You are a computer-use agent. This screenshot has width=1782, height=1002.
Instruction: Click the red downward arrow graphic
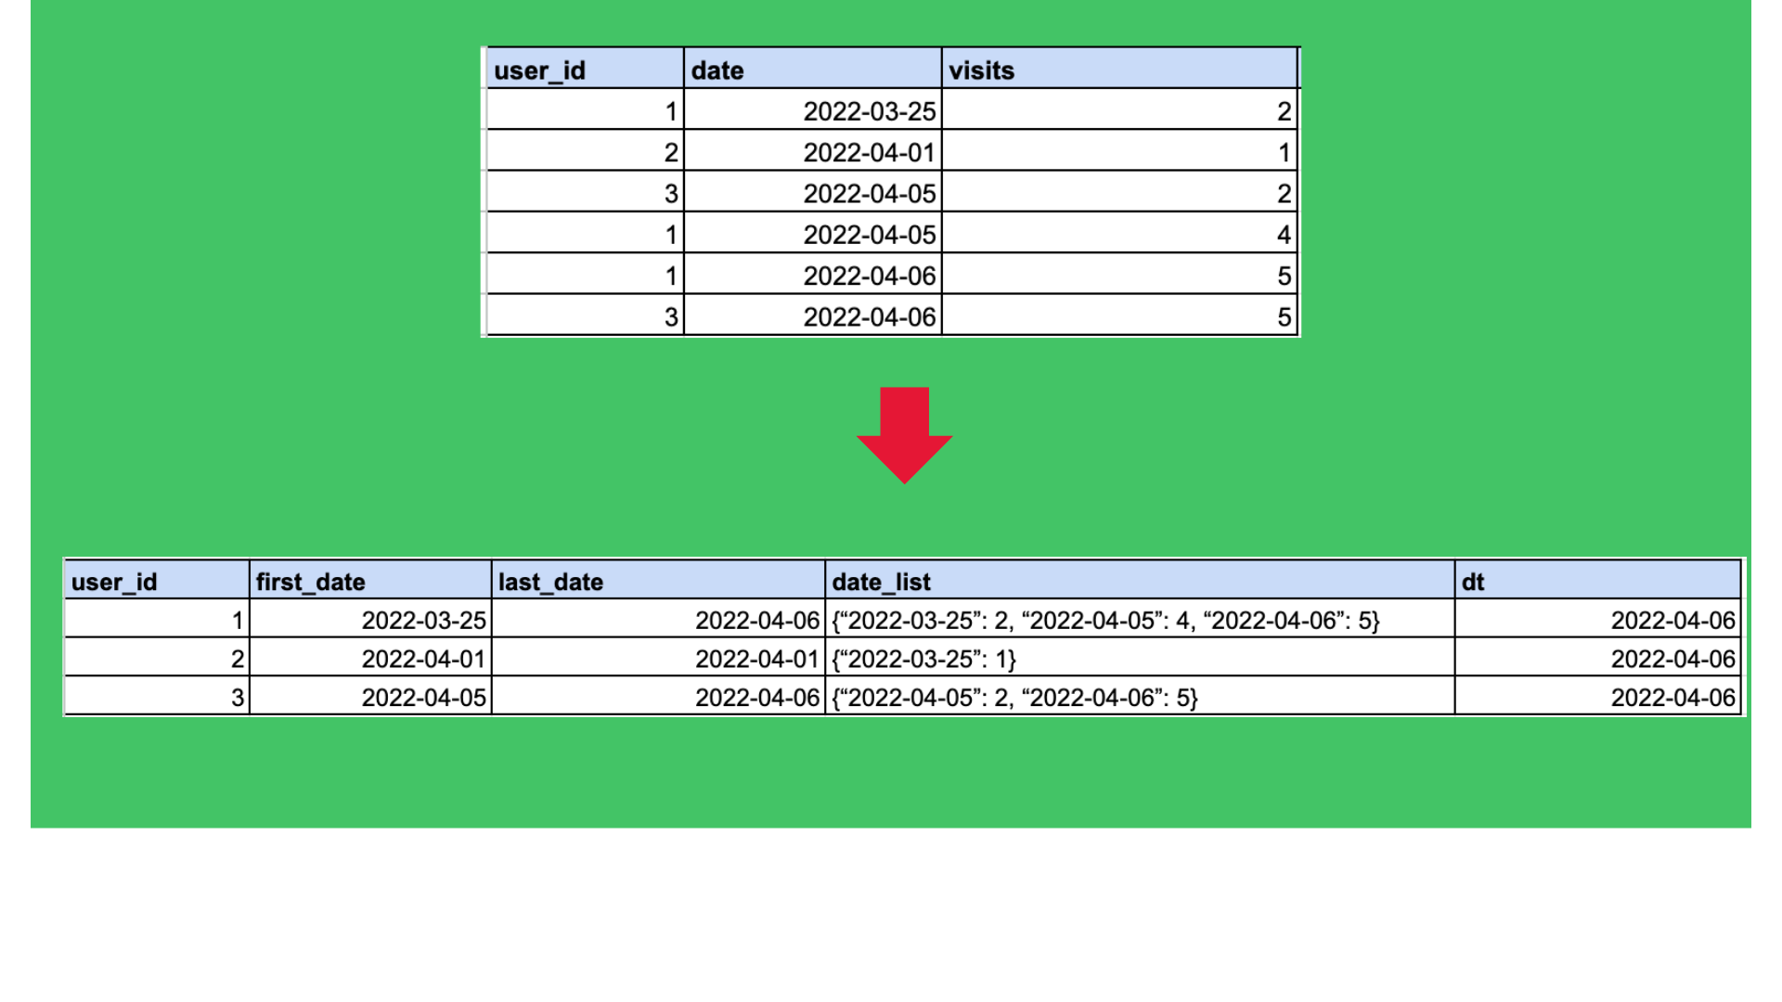point(905,436)
